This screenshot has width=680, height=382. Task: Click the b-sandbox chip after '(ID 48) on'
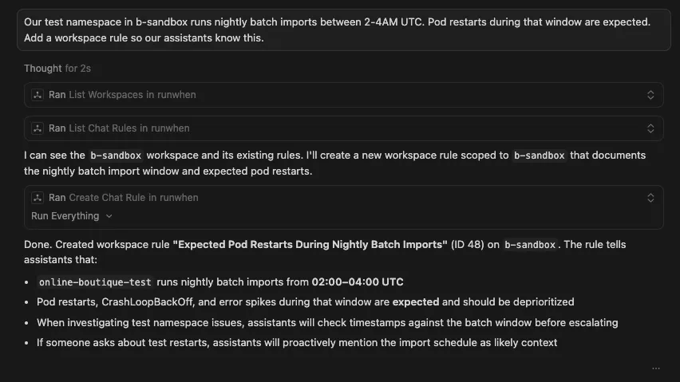point(529,246)
